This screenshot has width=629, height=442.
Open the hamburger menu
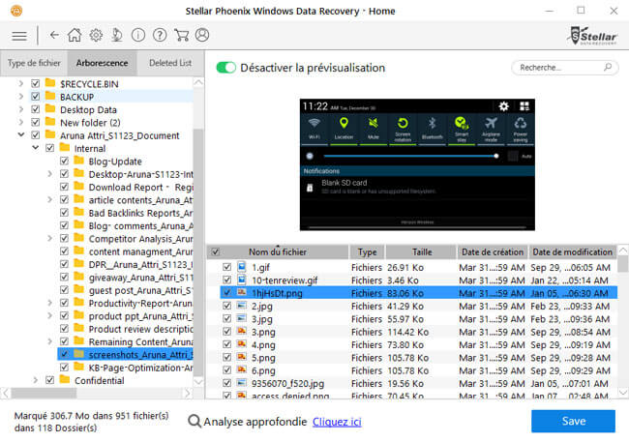coord(18,36)
